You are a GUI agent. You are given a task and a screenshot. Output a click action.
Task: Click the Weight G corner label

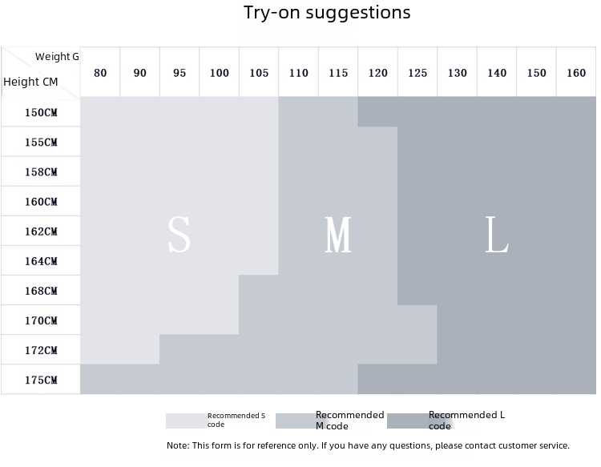(x=57, y=57)
